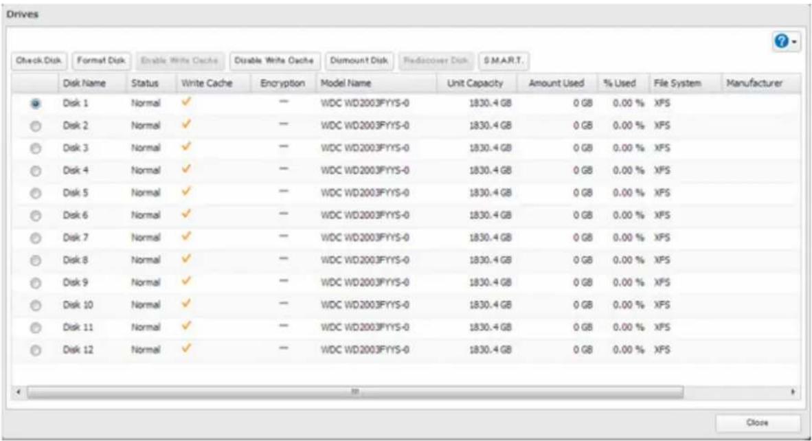The width and height of the screenshot is (812, 441).
Task: Expand the help dropdown arrow
Action: (x=794, y=42)
